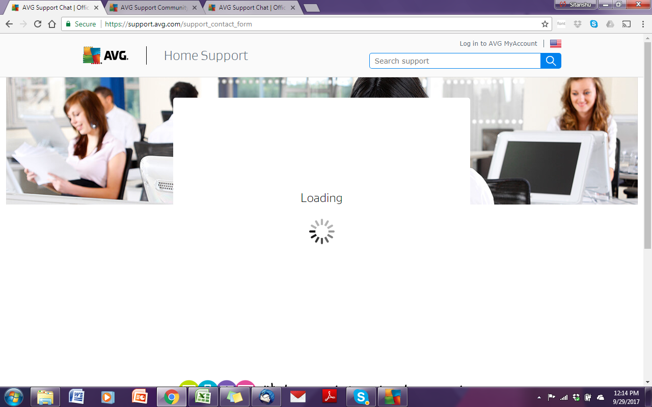Click in the Search support field
The height and width of the screenshot is (407, 652).
coord(454,61)
